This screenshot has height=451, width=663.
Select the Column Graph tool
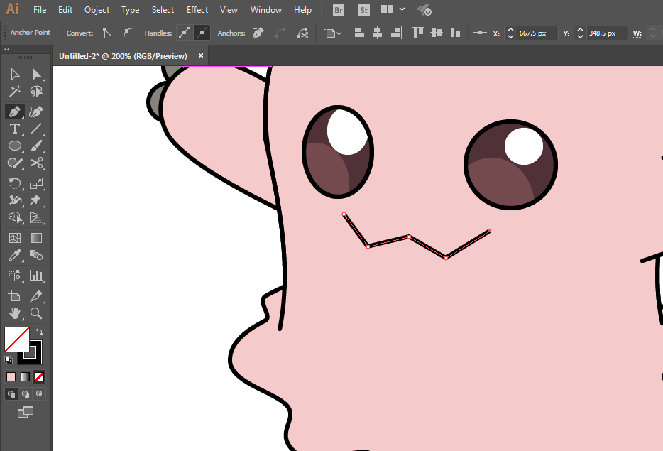[36, 276]
